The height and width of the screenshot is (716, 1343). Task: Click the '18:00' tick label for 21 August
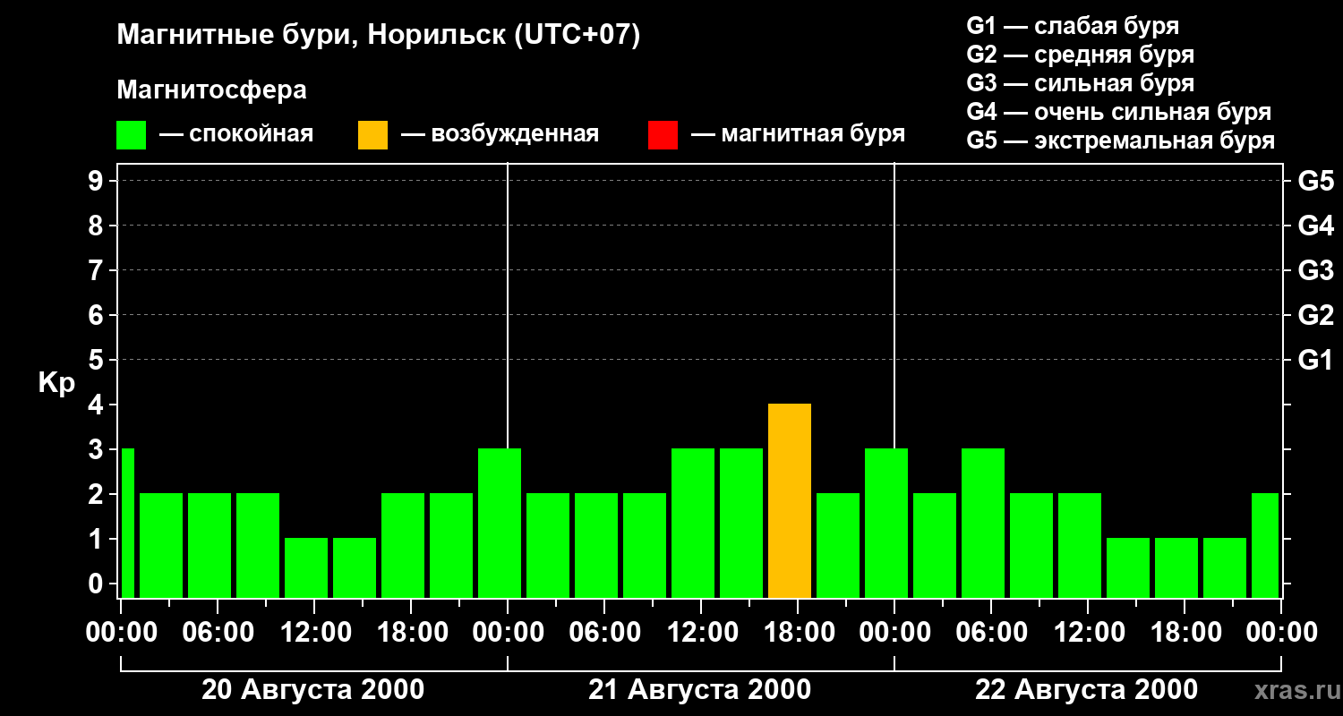(x=798, y=633)
